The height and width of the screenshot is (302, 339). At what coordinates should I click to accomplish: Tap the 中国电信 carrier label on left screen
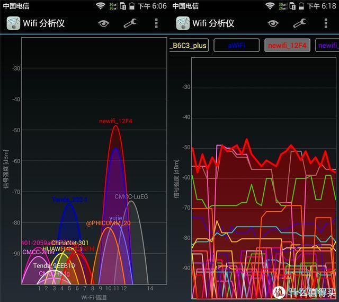point(16,6)
